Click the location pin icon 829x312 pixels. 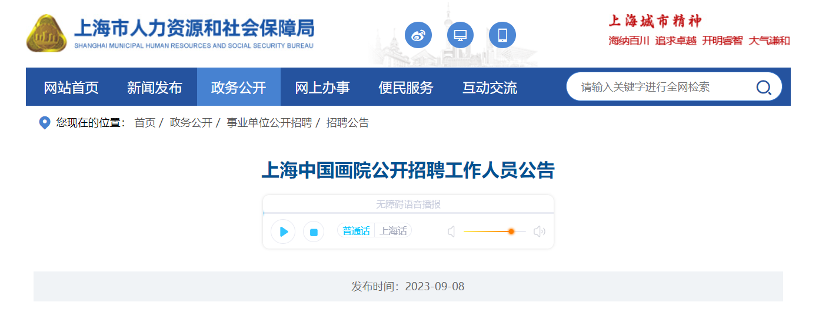(x=44, y=123)
